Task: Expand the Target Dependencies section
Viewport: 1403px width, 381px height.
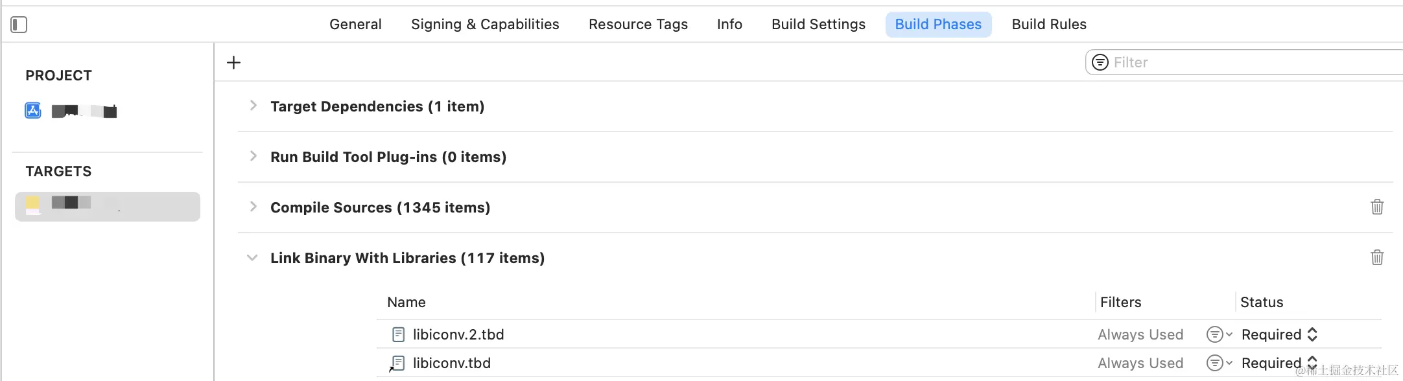Action: (253, 106)
